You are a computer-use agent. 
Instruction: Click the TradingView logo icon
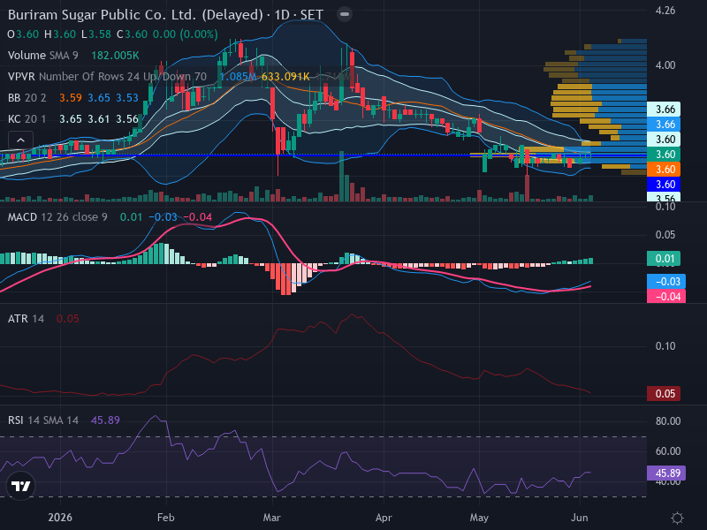[20, 486]
